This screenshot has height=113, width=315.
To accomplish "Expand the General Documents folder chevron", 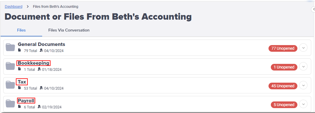I will click(303, 48).
